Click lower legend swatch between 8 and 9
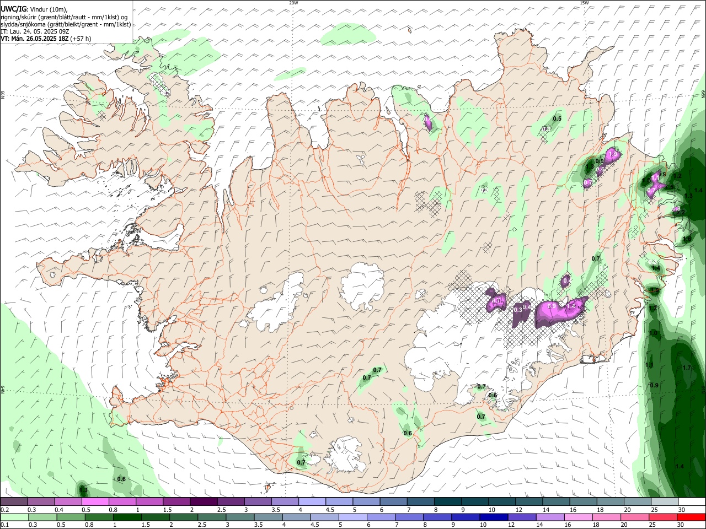Image resolution: width=706 pixels, height=529 pixels. [x=437, y=517]
